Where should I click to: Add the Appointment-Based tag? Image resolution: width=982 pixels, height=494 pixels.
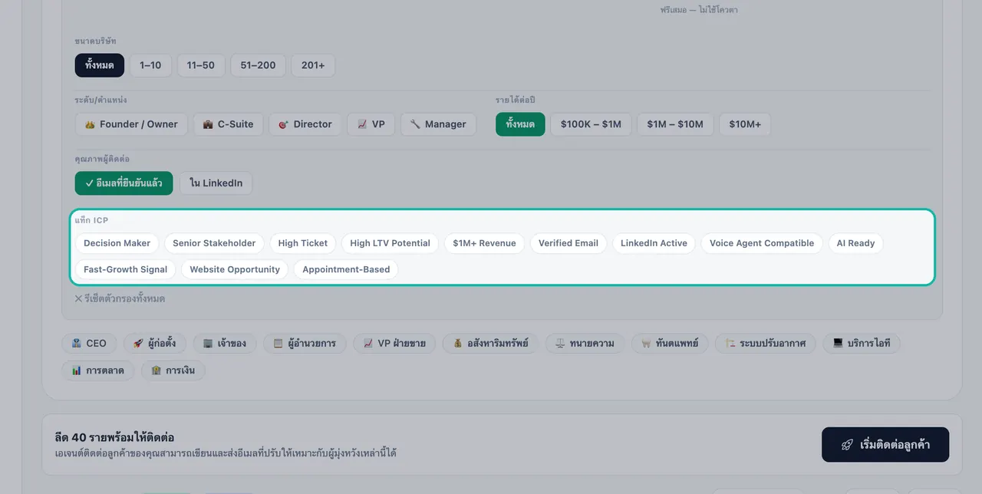(346, 269)
